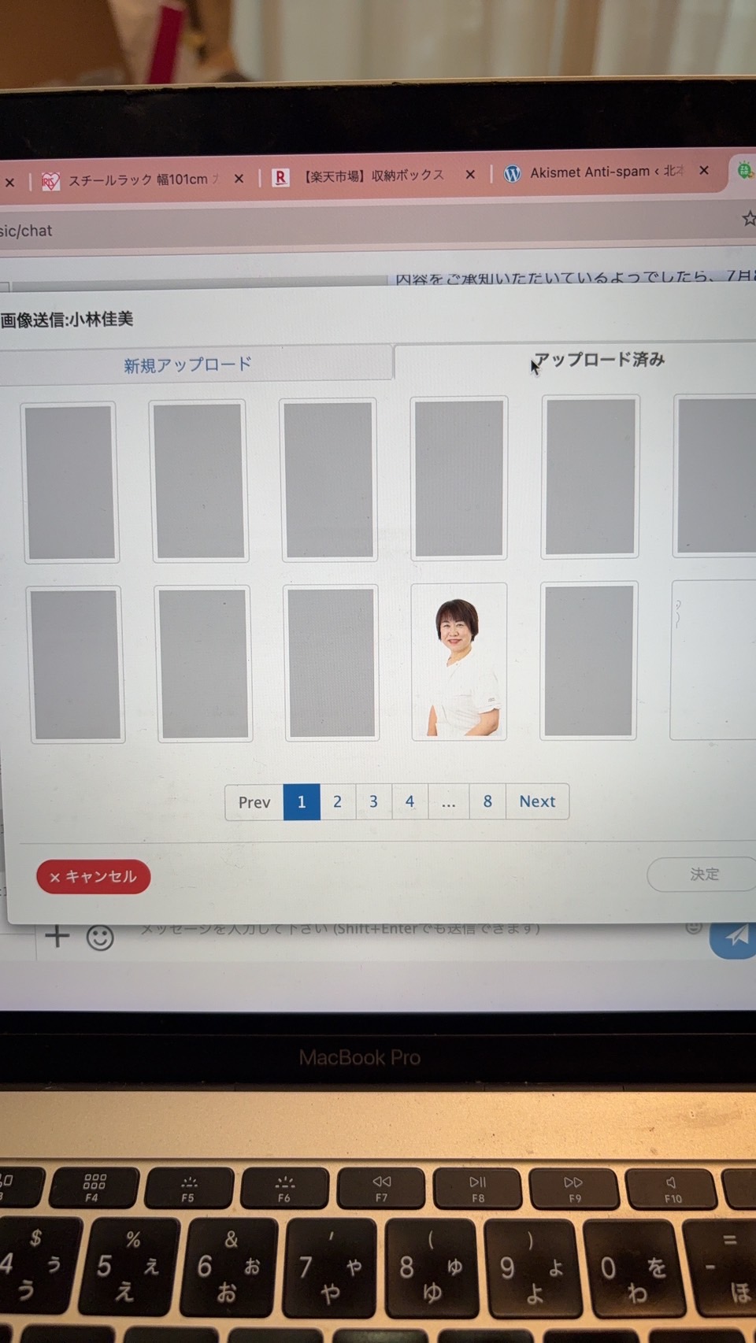This screenshot has width=756, height=1343.
Task: Click the plus attachment icon in chat
Action: coord(57,936)
